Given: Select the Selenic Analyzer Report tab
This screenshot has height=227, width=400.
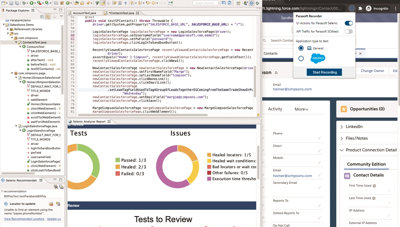Looking at the screenshot, I should click(x=89, y=122).
